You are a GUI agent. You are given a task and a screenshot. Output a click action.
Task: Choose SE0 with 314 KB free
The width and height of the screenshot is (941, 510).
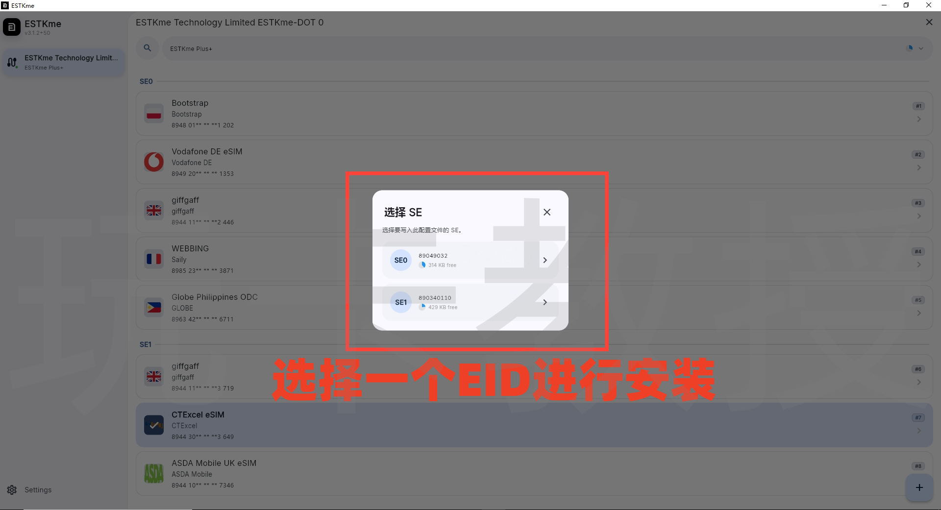(470, 260)
